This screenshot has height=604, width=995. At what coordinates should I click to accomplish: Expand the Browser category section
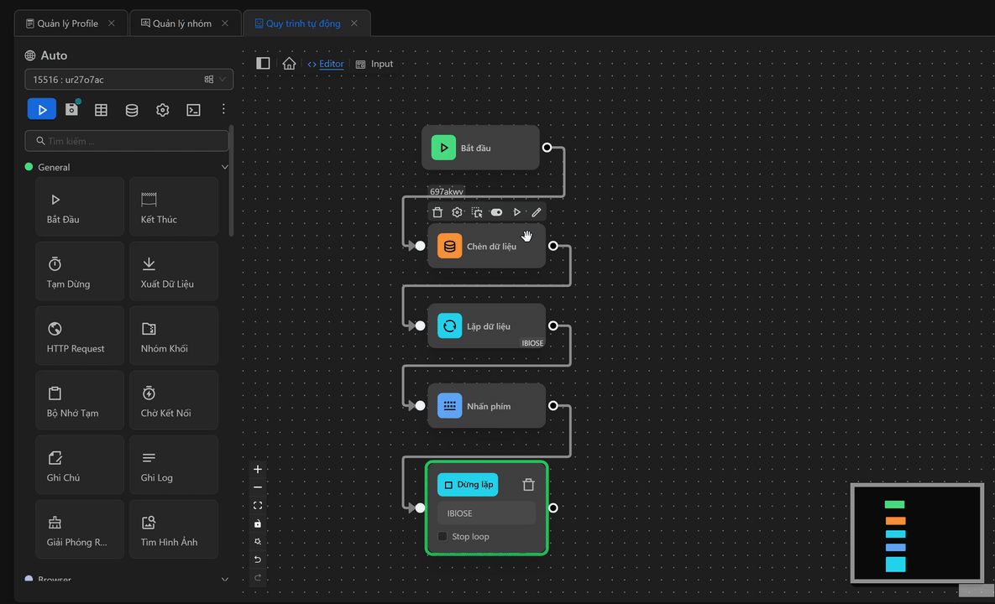click(224, 579)
